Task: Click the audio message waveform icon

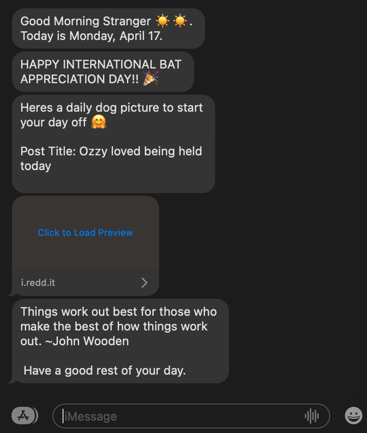Action: (311, 416)
